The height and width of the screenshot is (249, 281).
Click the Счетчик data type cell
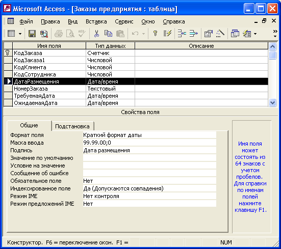(110, 53)
